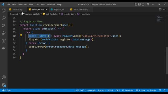Viewport: 168px width, 94px height.
Task: Click the Split Editor Right icon
Action: [x=160, y=9]
